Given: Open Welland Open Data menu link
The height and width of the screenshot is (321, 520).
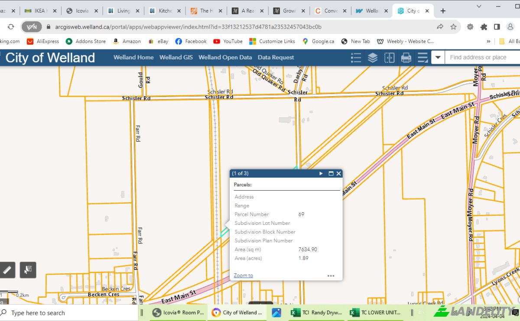Looking at the screenshot, I should pyautogui.click(x=225, y=57).
